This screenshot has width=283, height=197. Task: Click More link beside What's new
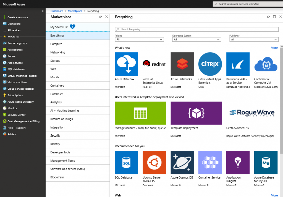tap(274, 48)
